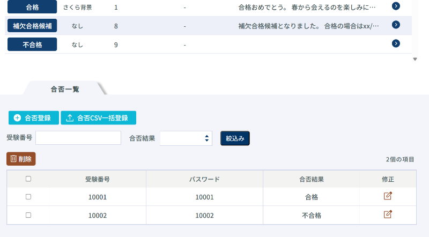Click the 絞込み filter button

tap(235, 138)
